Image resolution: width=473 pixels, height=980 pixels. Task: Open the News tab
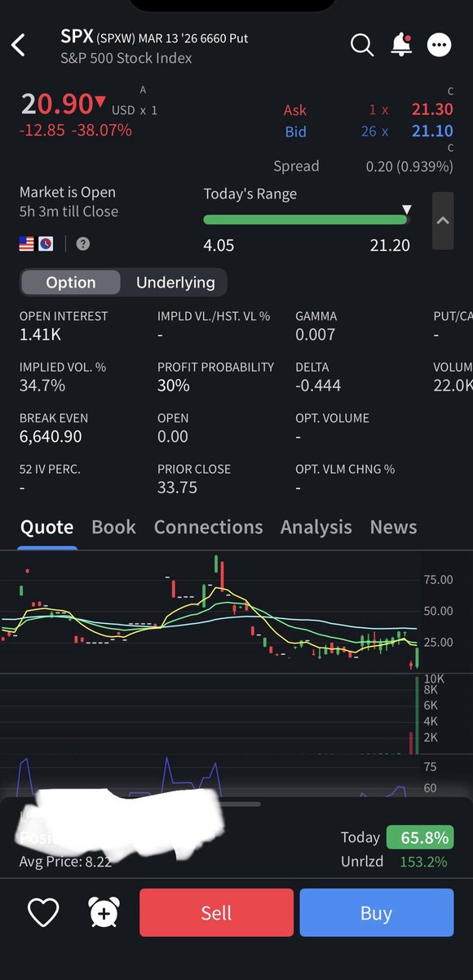tap(393, 528)
